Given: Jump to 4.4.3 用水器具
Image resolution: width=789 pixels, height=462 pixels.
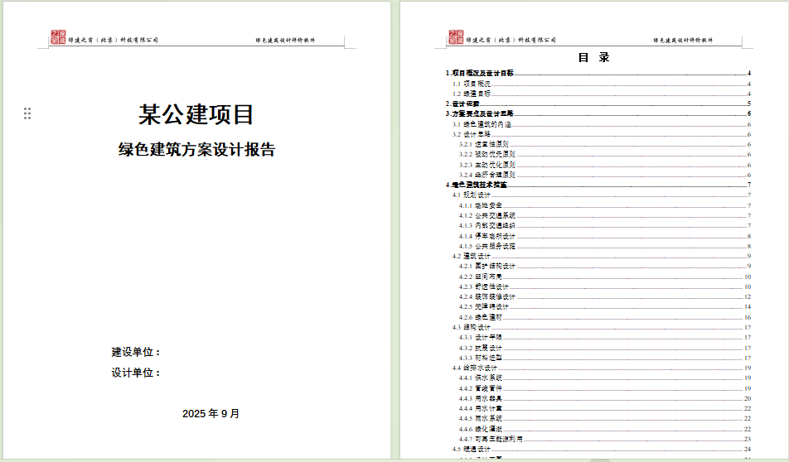Looking at the screenshot, I should (605, 398).
